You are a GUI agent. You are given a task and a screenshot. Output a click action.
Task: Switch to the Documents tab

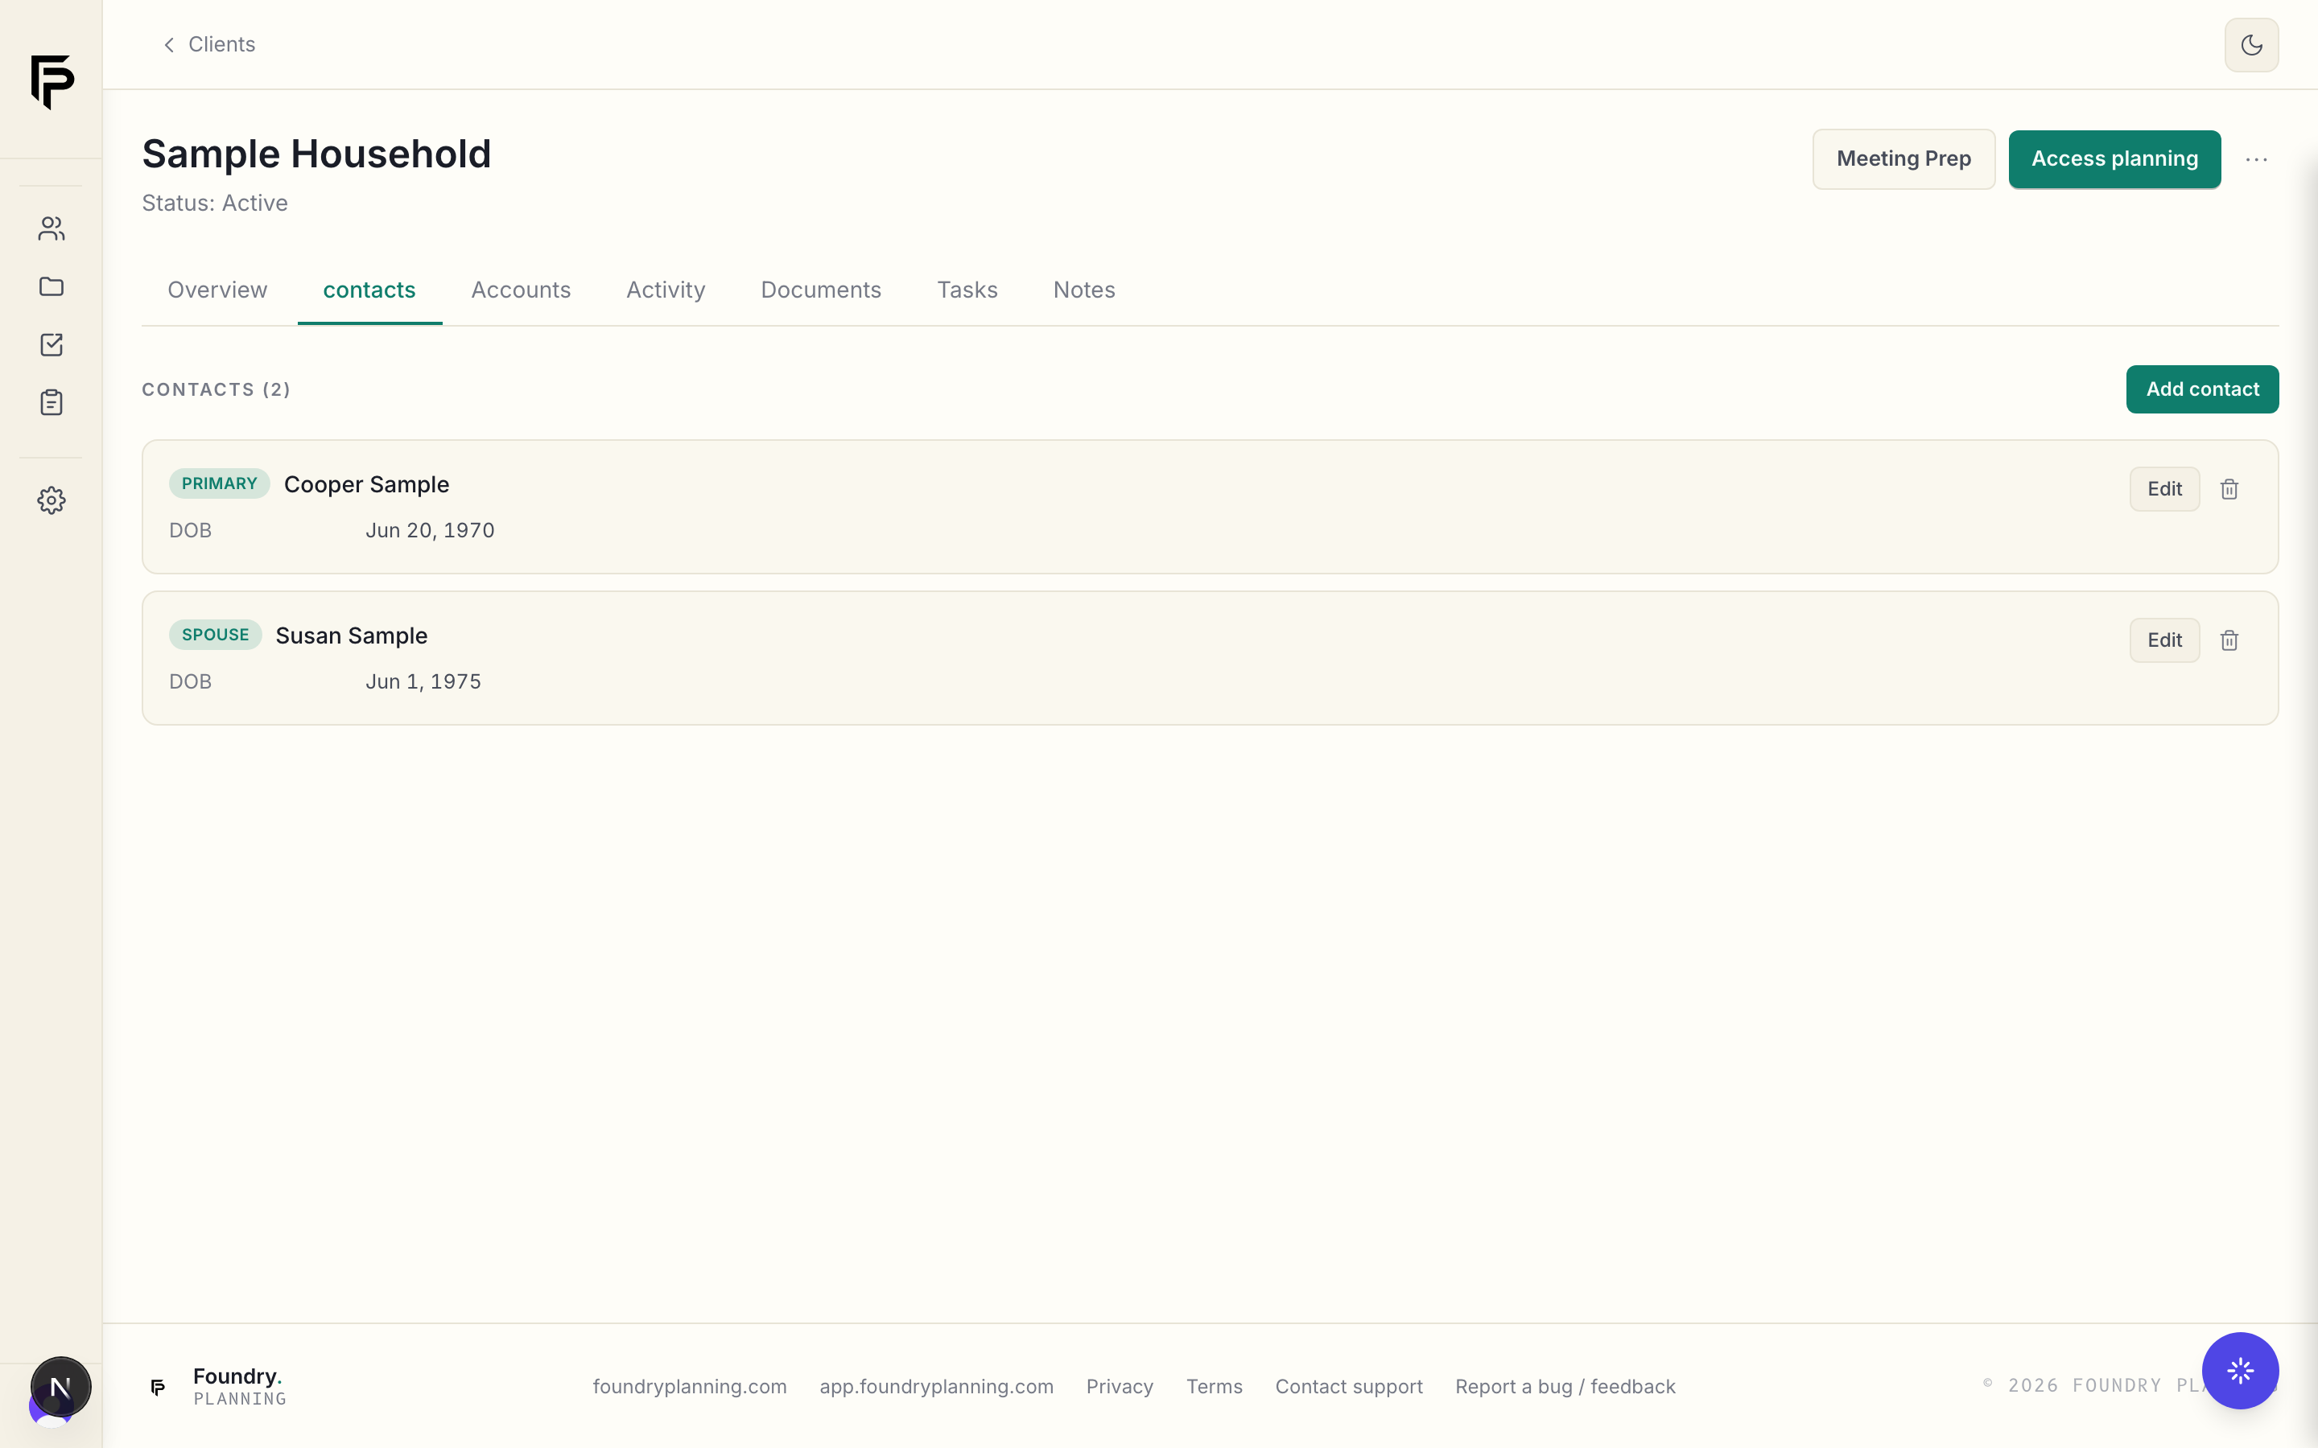click(821, 290)
